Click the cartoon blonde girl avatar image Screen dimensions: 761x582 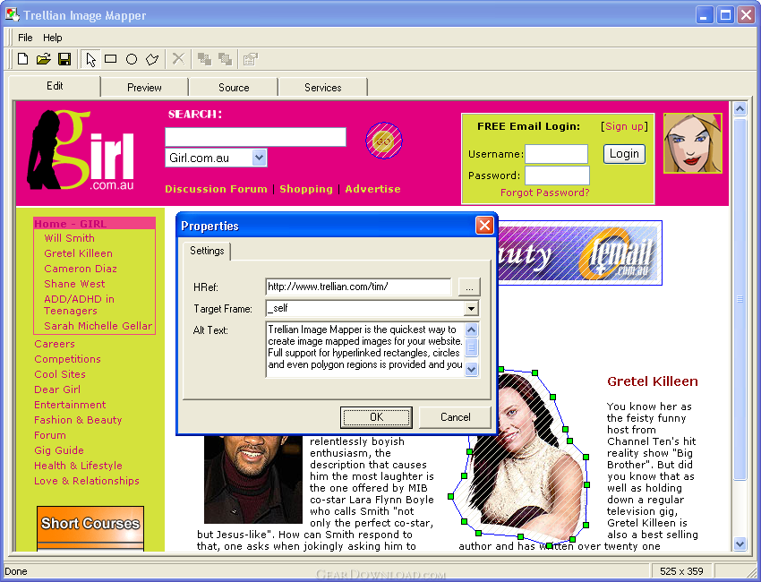point(693,143)
